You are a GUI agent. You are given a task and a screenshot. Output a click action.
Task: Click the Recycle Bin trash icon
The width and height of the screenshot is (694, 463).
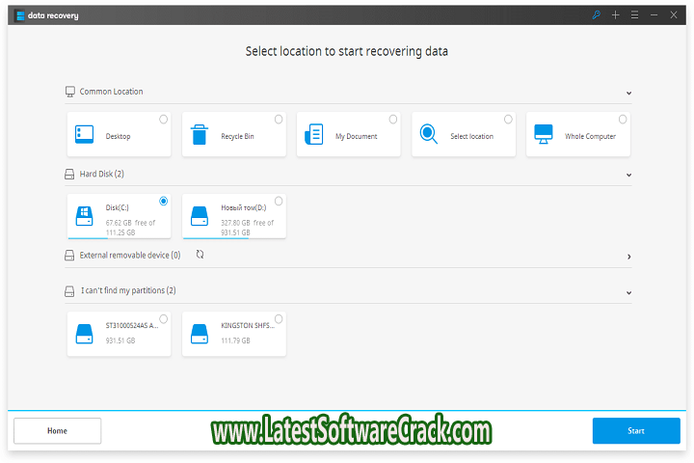click(x=200, y=135)
